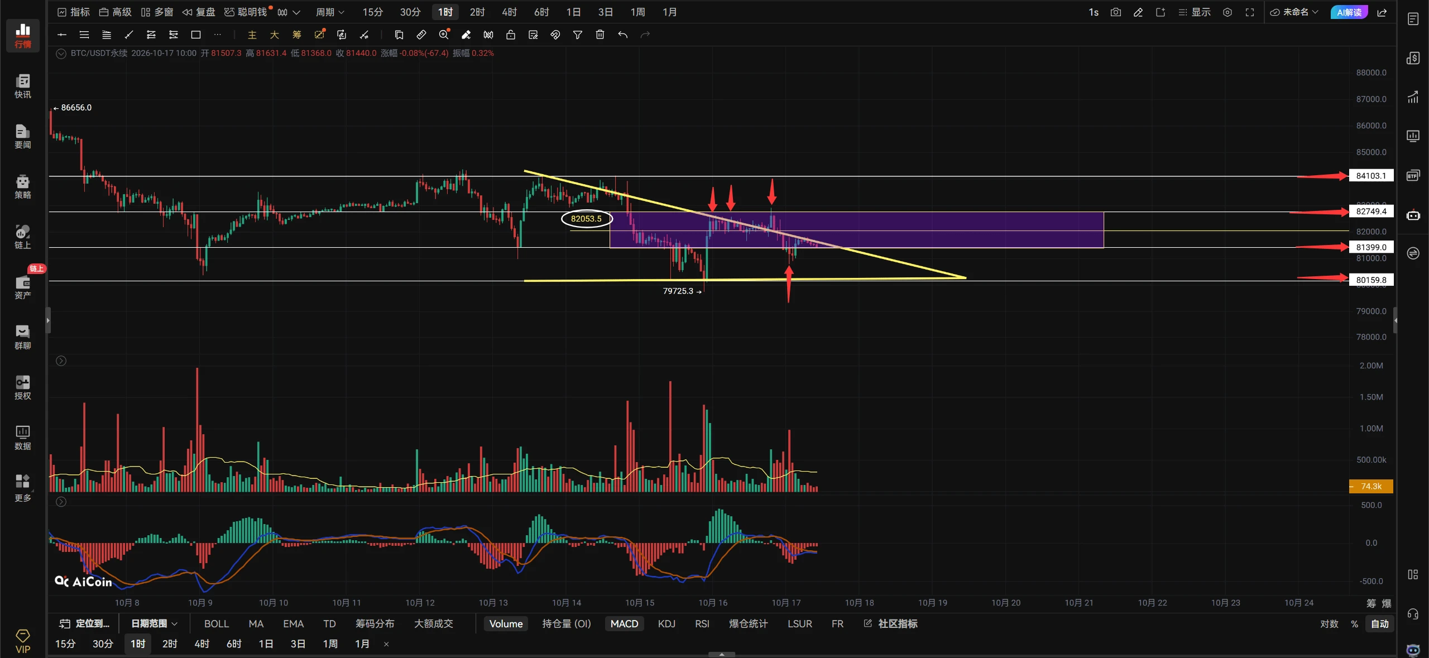Viewport: 1429px width, 658px height.
Task: Open the 群聊 group chat sidebar icon
Action: (22, 337)
